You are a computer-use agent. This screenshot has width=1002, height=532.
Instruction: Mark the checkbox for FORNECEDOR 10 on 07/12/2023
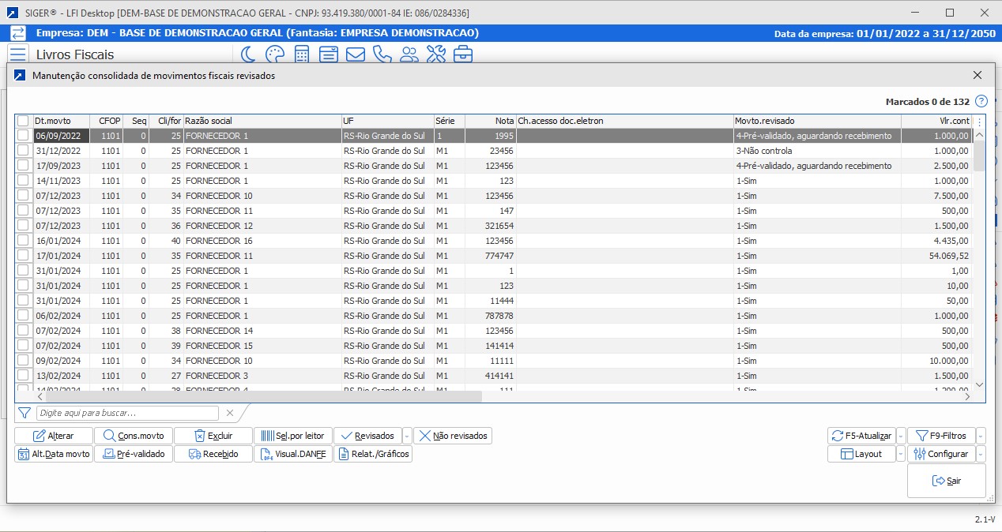pyautogui.click(x=24, y=196)
